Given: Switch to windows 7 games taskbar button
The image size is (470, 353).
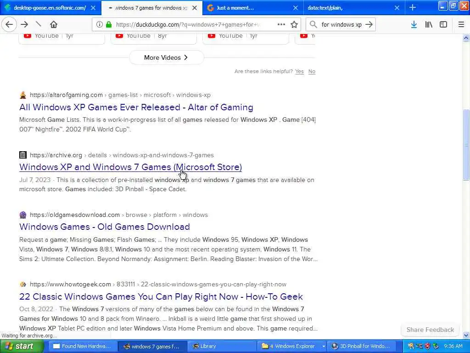Looking at the screenshot, I should [x=152, y=347].
